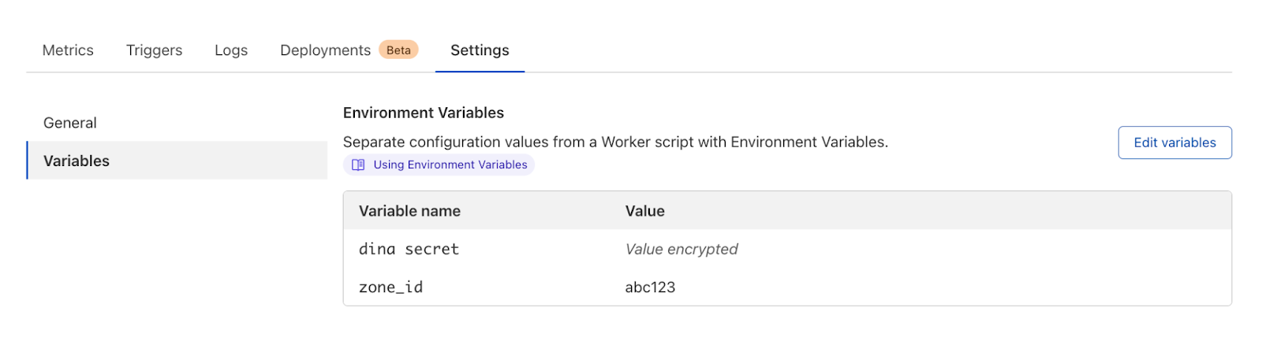Open the Metrics tab
This screenshot has width=1262, height=344.
tap(68, 50)
